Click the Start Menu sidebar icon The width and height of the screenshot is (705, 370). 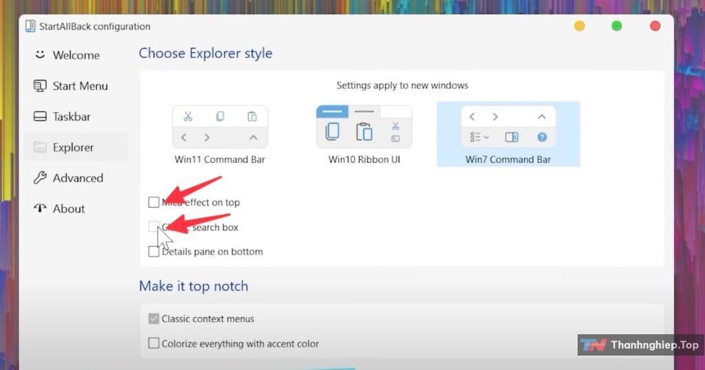click(40, 86)
